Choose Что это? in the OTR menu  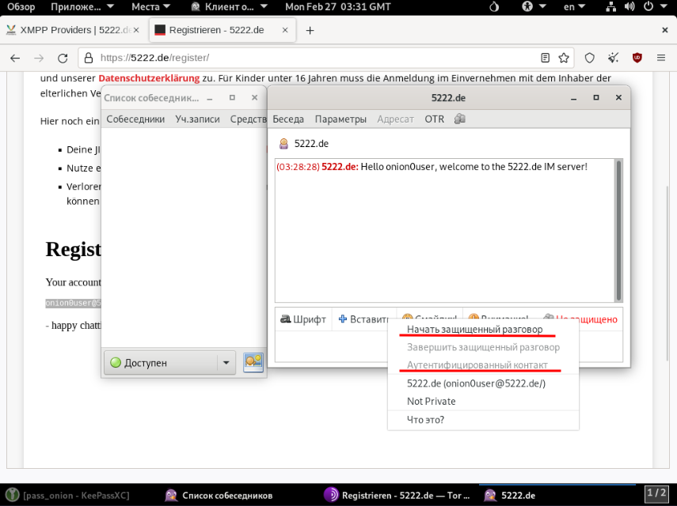click(x=425, y=420)
